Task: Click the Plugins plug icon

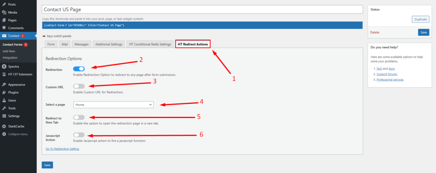Action: click(x=4, y=92)
